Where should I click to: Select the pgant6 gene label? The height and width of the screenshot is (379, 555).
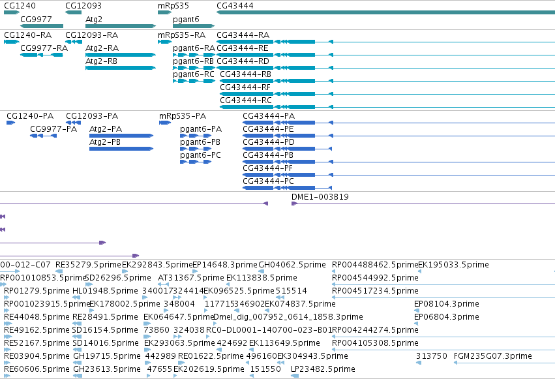coord(186,19)
